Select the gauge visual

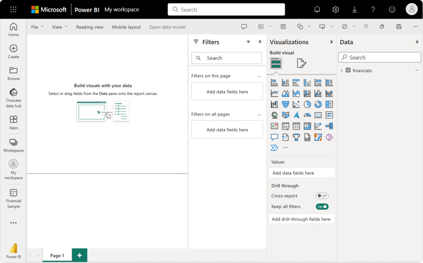tap(307, 115)
